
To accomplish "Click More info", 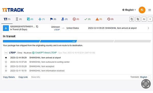I will pos(36,77).
